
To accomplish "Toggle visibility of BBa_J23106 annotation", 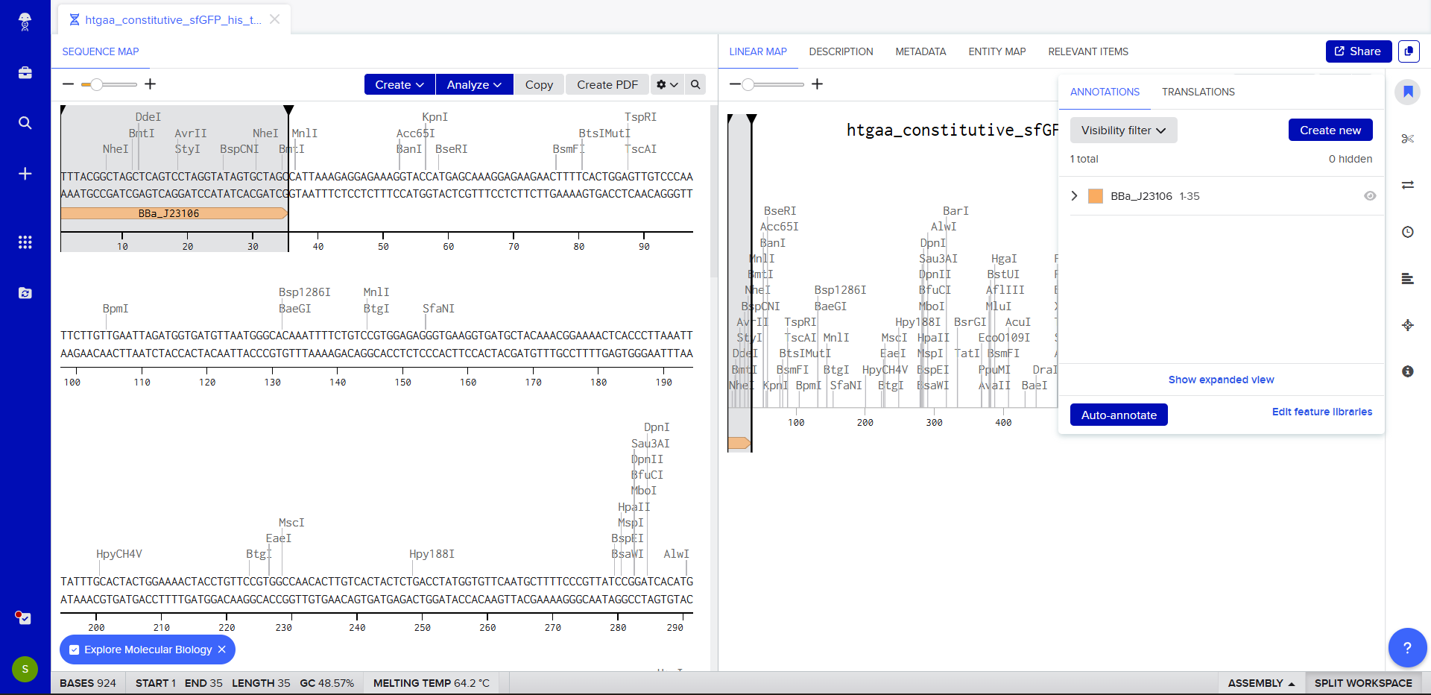I will (1370, 196).
